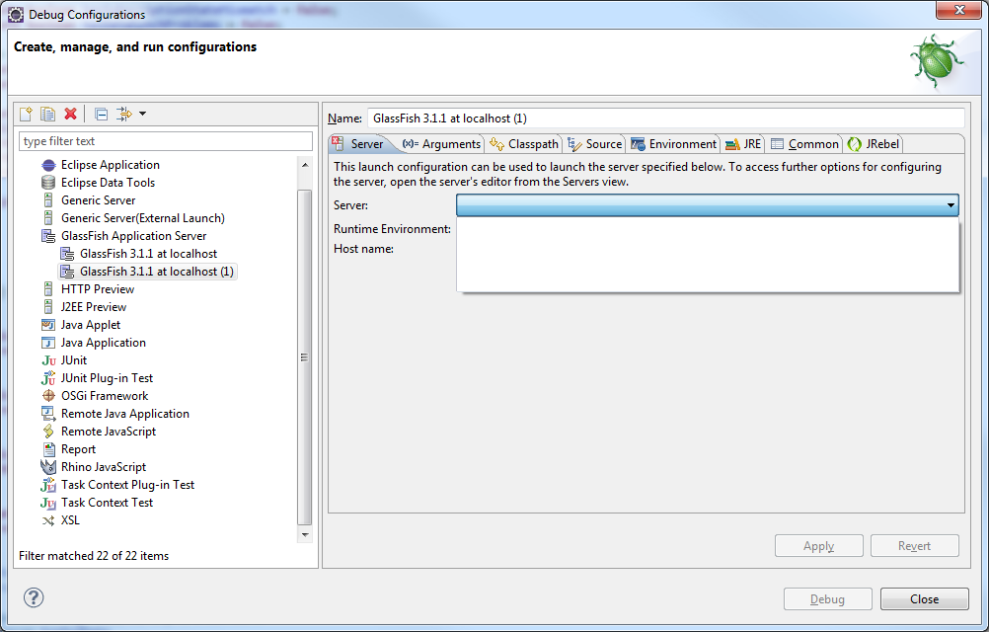The height and width of the screenshot is (632, 989).
Task: Select the Rhino JavaScript entry
Action: click(104, 467)
